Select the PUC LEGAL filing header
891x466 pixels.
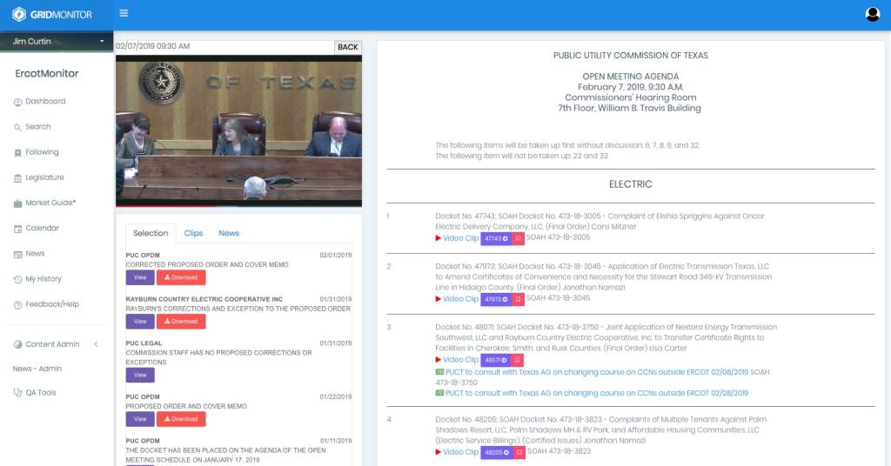(x=144, y=343)
